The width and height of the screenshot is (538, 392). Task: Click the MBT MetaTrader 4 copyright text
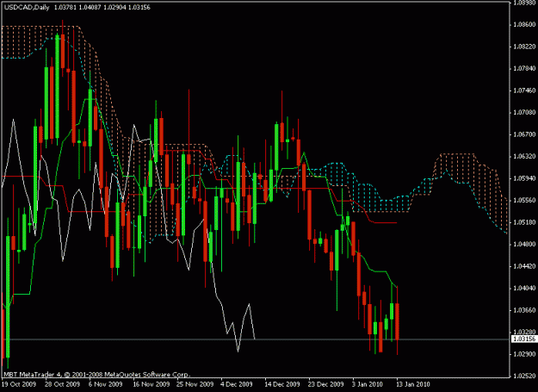point(96,375)
